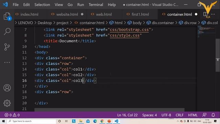Open Cortana circle on taskbar
The image size is (220, 124).
[59, 121]
